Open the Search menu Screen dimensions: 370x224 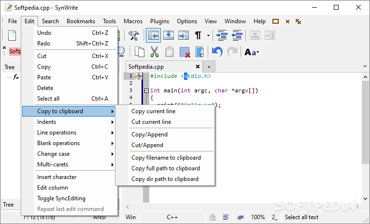pos(50,21)
